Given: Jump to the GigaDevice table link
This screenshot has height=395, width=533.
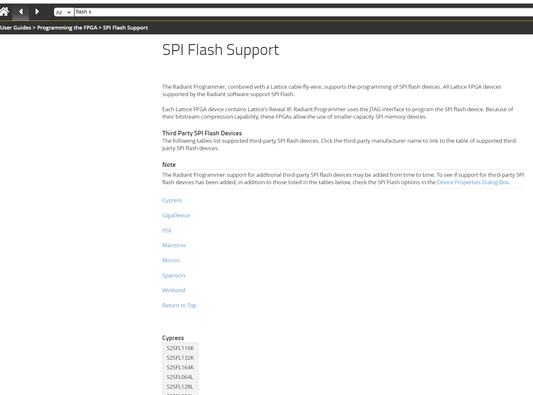Looking at the screenshot, I should (x=176, y=215).
